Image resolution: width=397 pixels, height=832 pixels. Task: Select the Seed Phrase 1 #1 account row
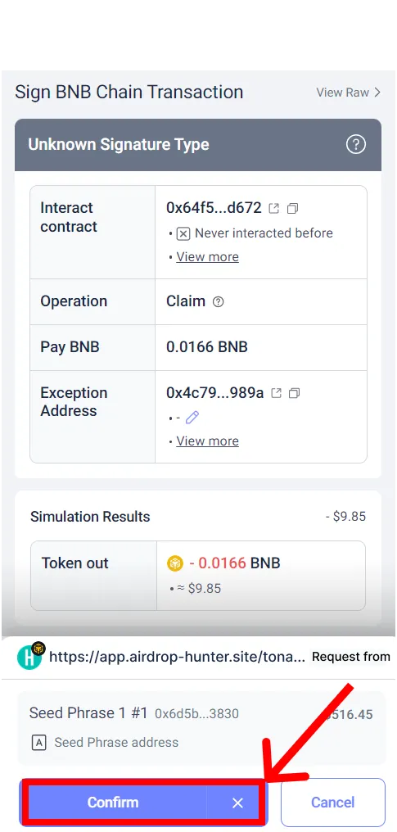(x=201, y=727)
